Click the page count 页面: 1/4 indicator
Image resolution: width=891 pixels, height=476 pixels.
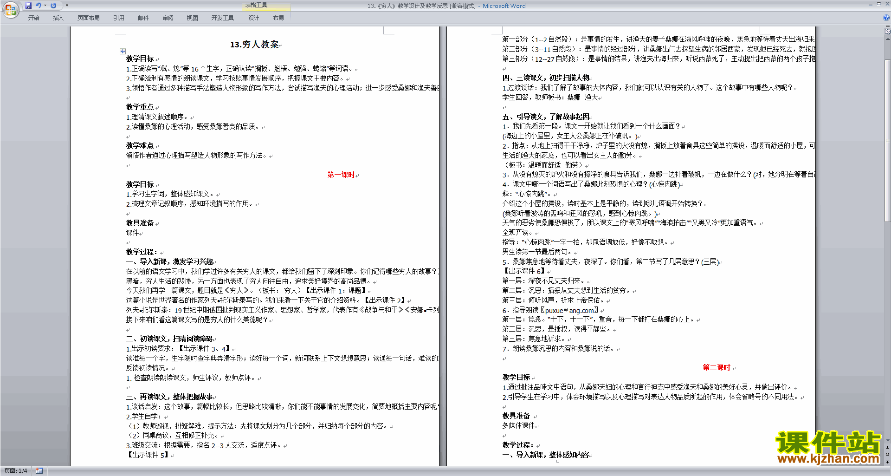pyautogui.click(x=16, y=471)
